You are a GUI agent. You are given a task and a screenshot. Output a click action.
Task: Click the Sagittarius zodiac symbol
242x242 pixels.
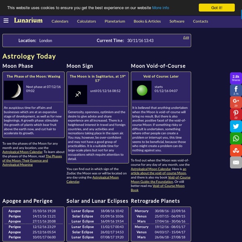tap(77, 95)
